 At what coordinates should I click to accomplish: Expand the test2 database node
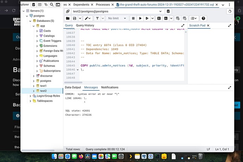click(33, 91)
